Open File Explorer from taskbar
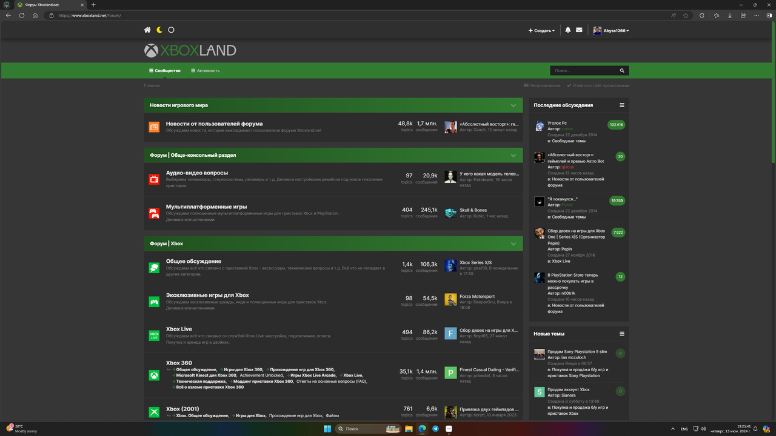Screen dimensions: 776x436 click(409, 429)
